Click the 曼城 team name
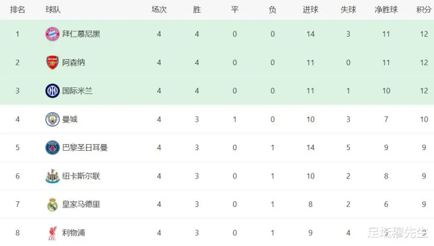Image resolution: width=434 pixels, height=246 pixels. (x=70, y=119)
